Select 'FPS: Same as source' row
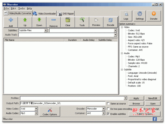This screenshot has width=165, height=124. click(138, 47)
